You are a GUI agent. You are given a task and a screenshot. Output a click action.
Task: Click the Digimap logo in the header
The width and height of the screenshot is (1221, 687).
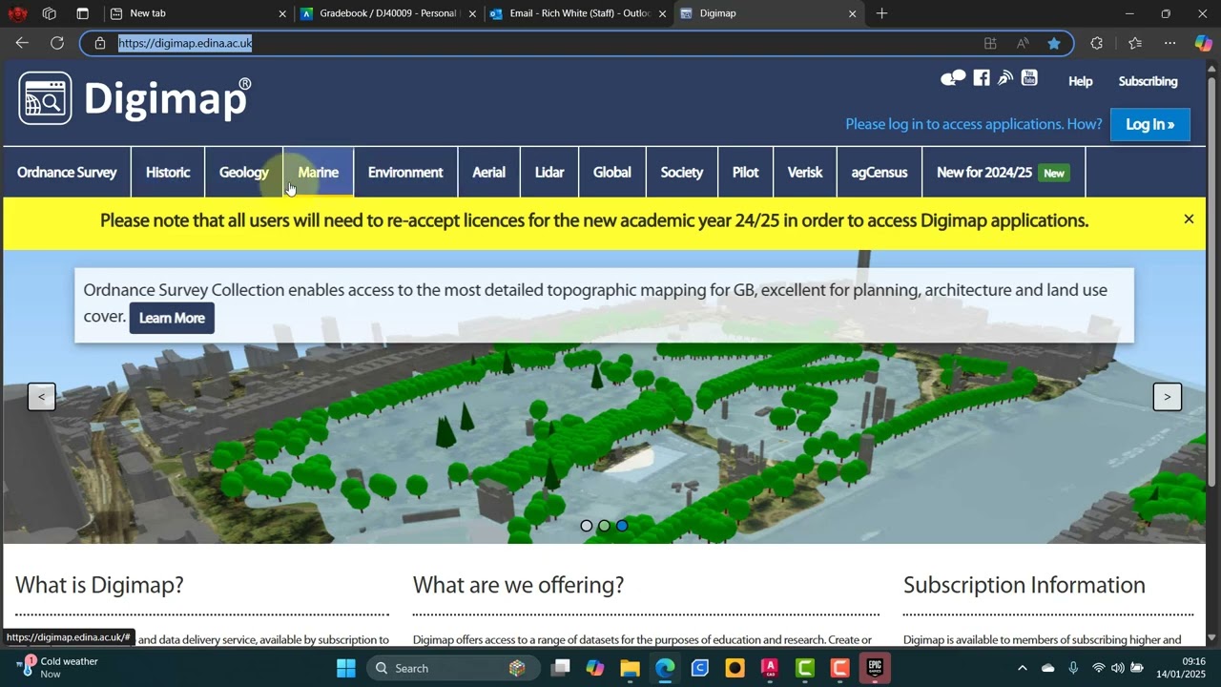[x=135, y=98]
